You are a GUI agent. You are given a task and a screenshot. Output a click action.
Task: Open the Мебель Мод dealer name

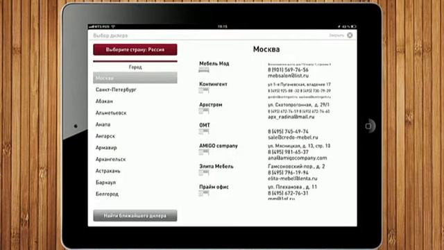pyautogui.click(x=214, y=63)
